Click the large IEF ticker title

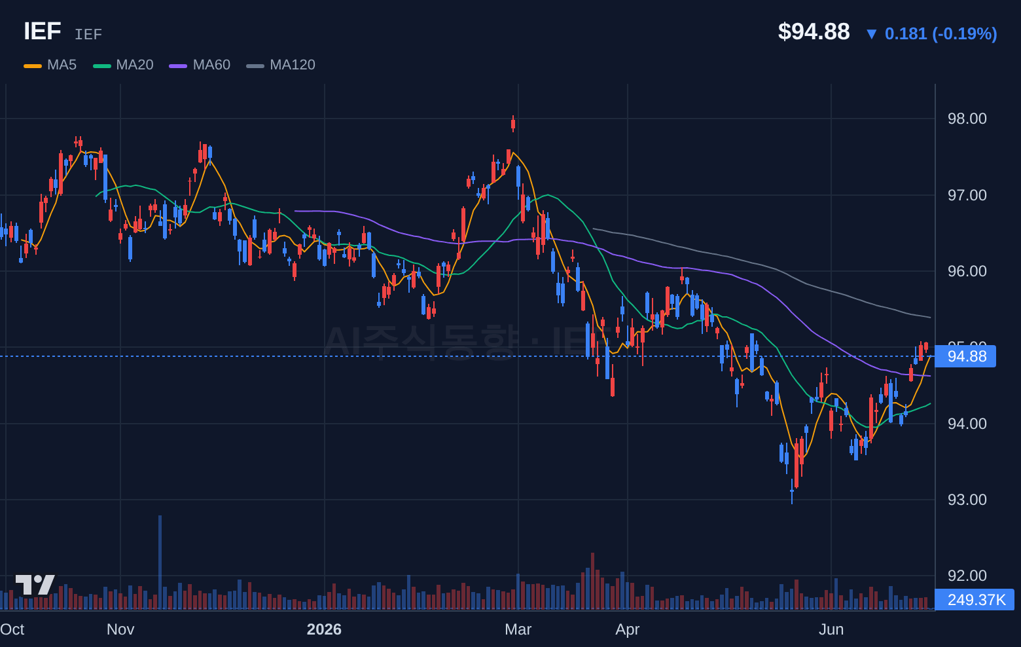(43, 31)
